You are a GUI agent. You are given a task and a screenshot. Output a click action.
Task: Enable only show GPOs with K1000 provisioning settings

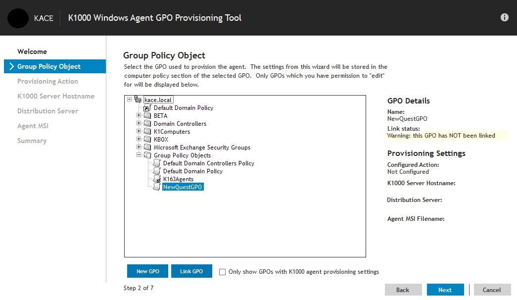tap(222, 271)
